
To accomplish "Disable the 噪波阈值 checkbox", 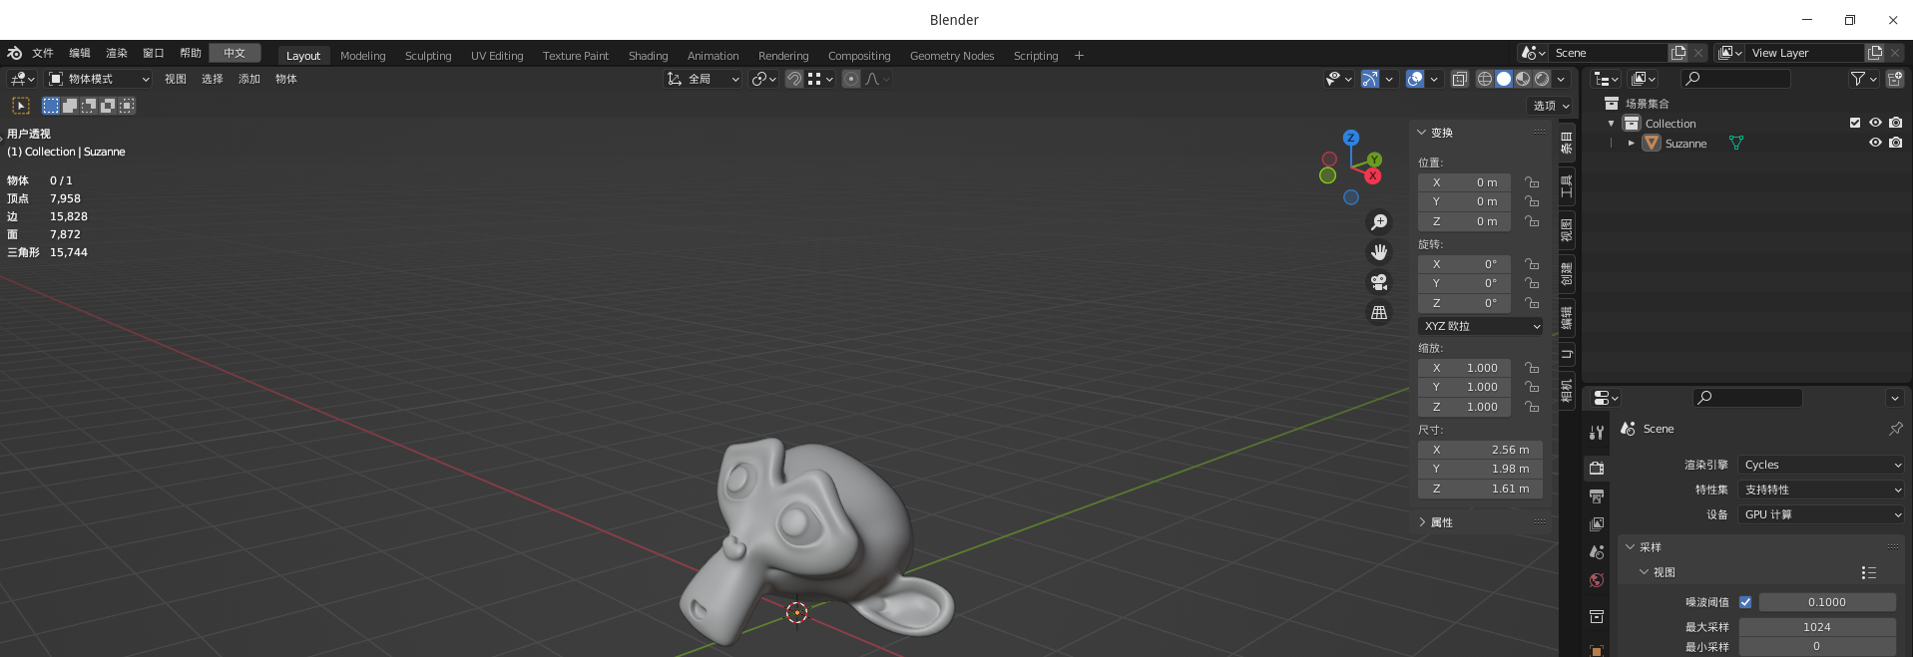I will 1745,602.
